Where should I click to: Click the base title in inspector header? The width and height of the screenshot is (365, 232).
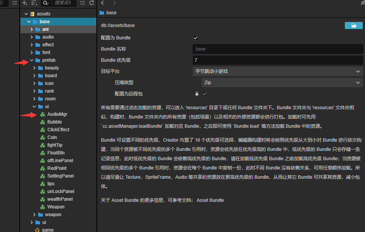pos(111,13)
